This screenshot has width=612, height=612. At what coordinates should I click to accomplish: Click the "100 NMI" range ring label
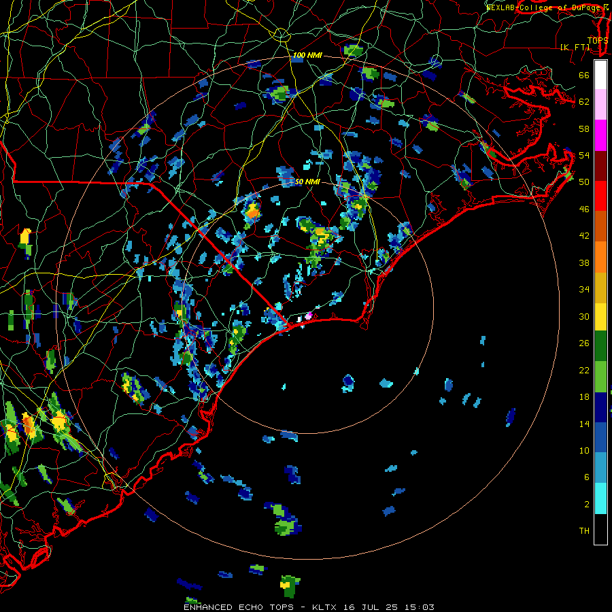point(307,55)
